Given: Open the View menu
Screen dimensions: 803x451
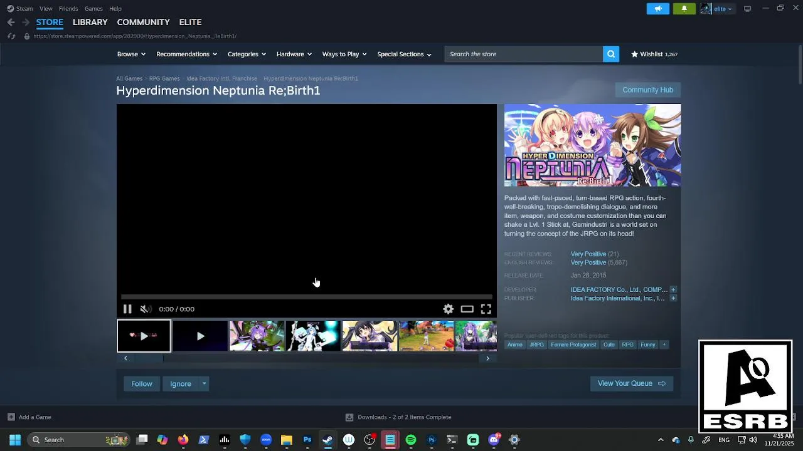Looking at the screenshot, I should pos(46,9).
